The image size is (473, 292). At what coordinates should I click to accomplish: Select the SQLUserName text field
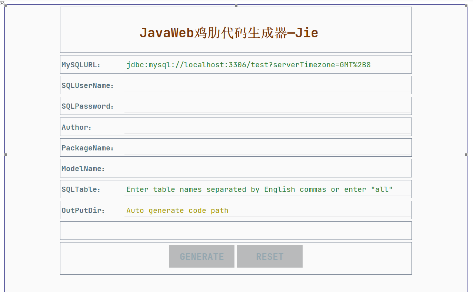[267, 86]
